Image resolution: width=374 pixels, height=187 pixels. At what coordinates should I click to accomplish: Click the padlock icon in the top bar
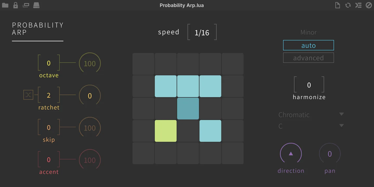coord(16,5)
